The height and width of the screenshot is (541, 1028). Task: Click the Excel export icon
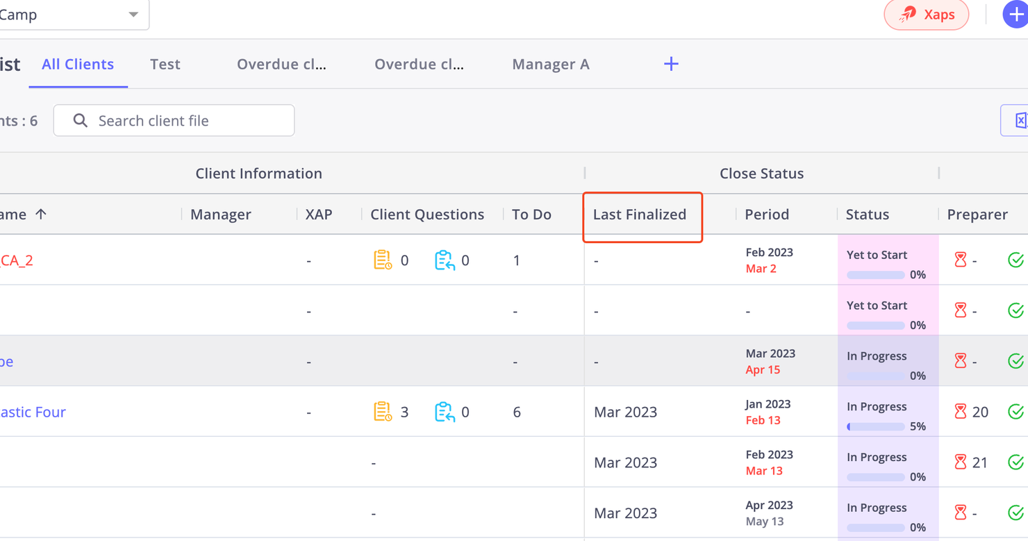(1019, 121)
